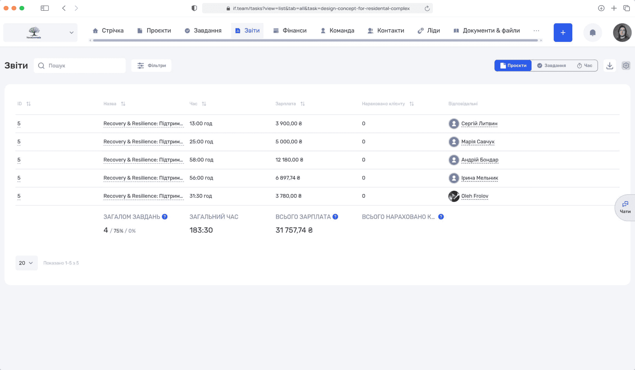
Task: Open the Стрічка feed tab
Action: [x=108, y=31]
